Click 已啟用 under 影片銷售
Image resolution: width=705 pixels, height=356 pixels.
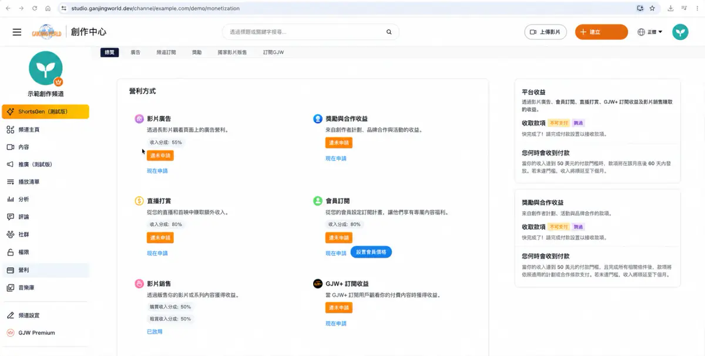[x=155, y=332]
